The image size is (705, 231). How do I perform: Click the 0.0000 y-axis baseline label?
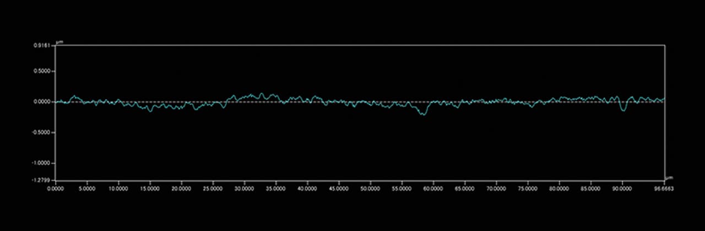43,102
